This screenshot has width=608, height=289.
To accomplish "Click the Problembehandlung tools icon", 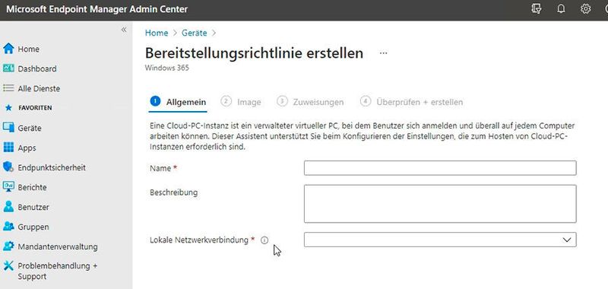I will point(8,265).
